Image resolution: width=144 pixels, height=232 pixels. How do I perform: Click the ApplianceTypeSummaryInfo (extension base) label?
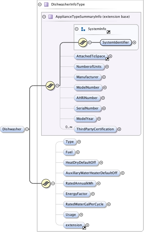(x=93, y=17)
